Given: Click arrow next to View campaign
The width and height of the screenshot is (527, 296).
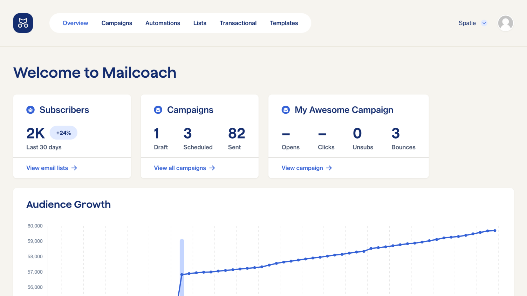Looking at the screenshot, I should point(329,168).
